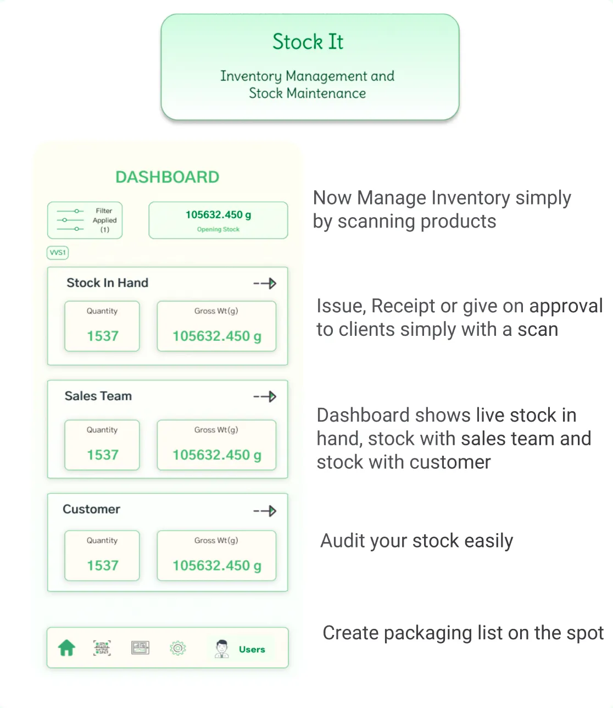
Task: Click the arrow on Sales Team card
Action: point(265,397)
